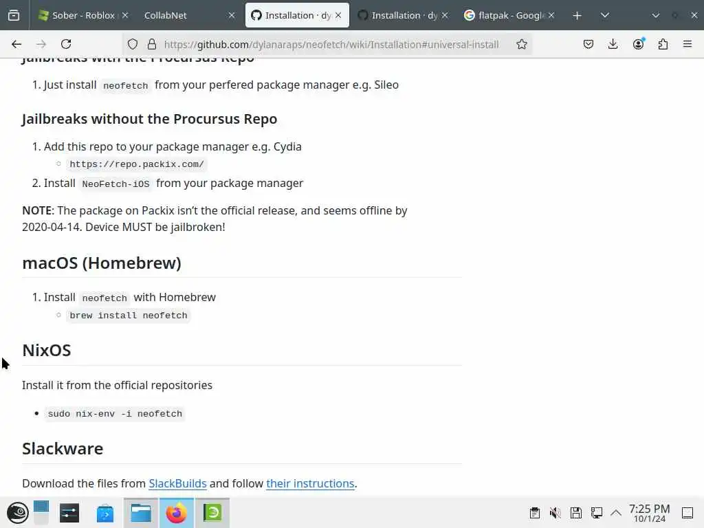704x528 pixels.
Task: Open Firefox account menu
Action: point(638,44)
